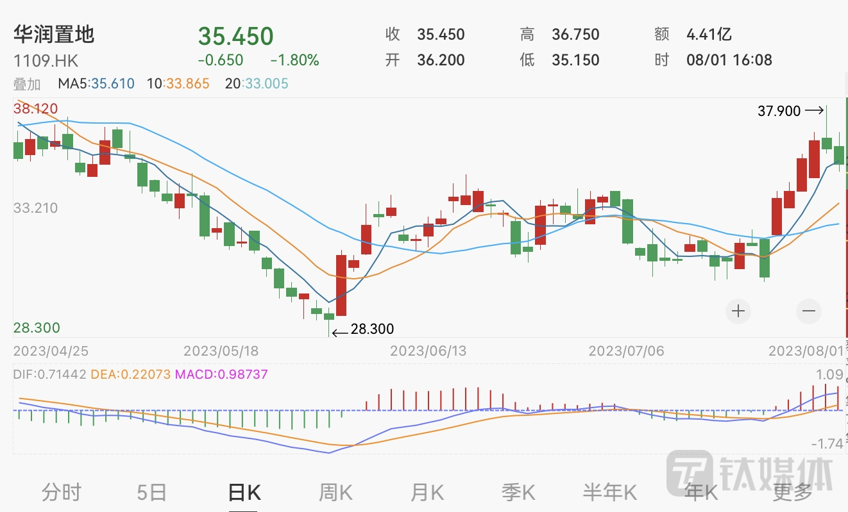
Task: Click the ticker code 1109.HK
Action: (x=46, y=61)
